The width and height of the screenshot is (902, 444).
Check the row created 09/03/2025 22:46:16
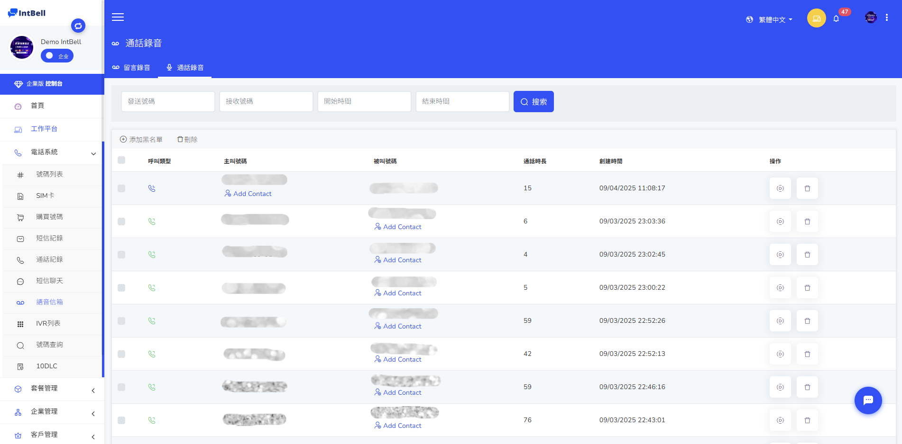click(121, 387)
